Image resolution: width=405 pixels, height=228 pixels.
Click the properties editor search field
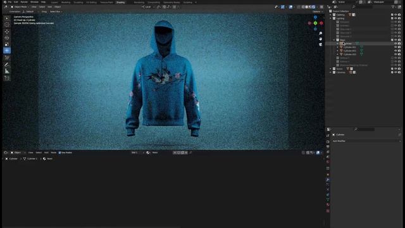point(364,129)
